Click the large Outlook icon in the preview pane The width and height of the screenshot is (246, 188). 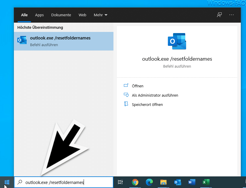click(177, 41)
